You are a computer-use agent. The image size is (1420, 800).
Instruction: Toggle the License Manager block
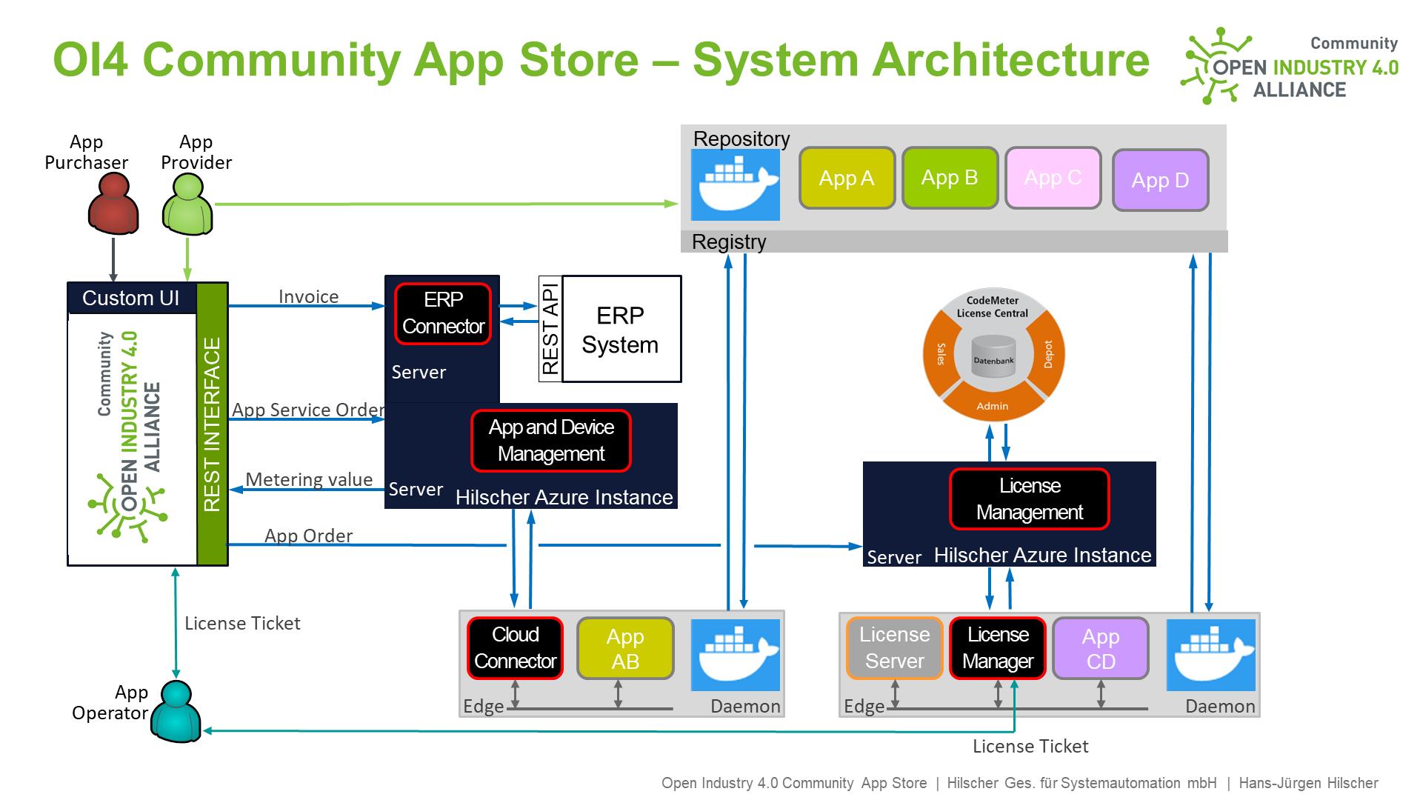[x=997, y=648]
